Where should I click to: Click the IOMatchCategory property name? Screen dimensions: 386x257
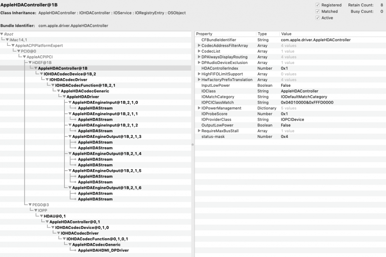click(218, 97)
